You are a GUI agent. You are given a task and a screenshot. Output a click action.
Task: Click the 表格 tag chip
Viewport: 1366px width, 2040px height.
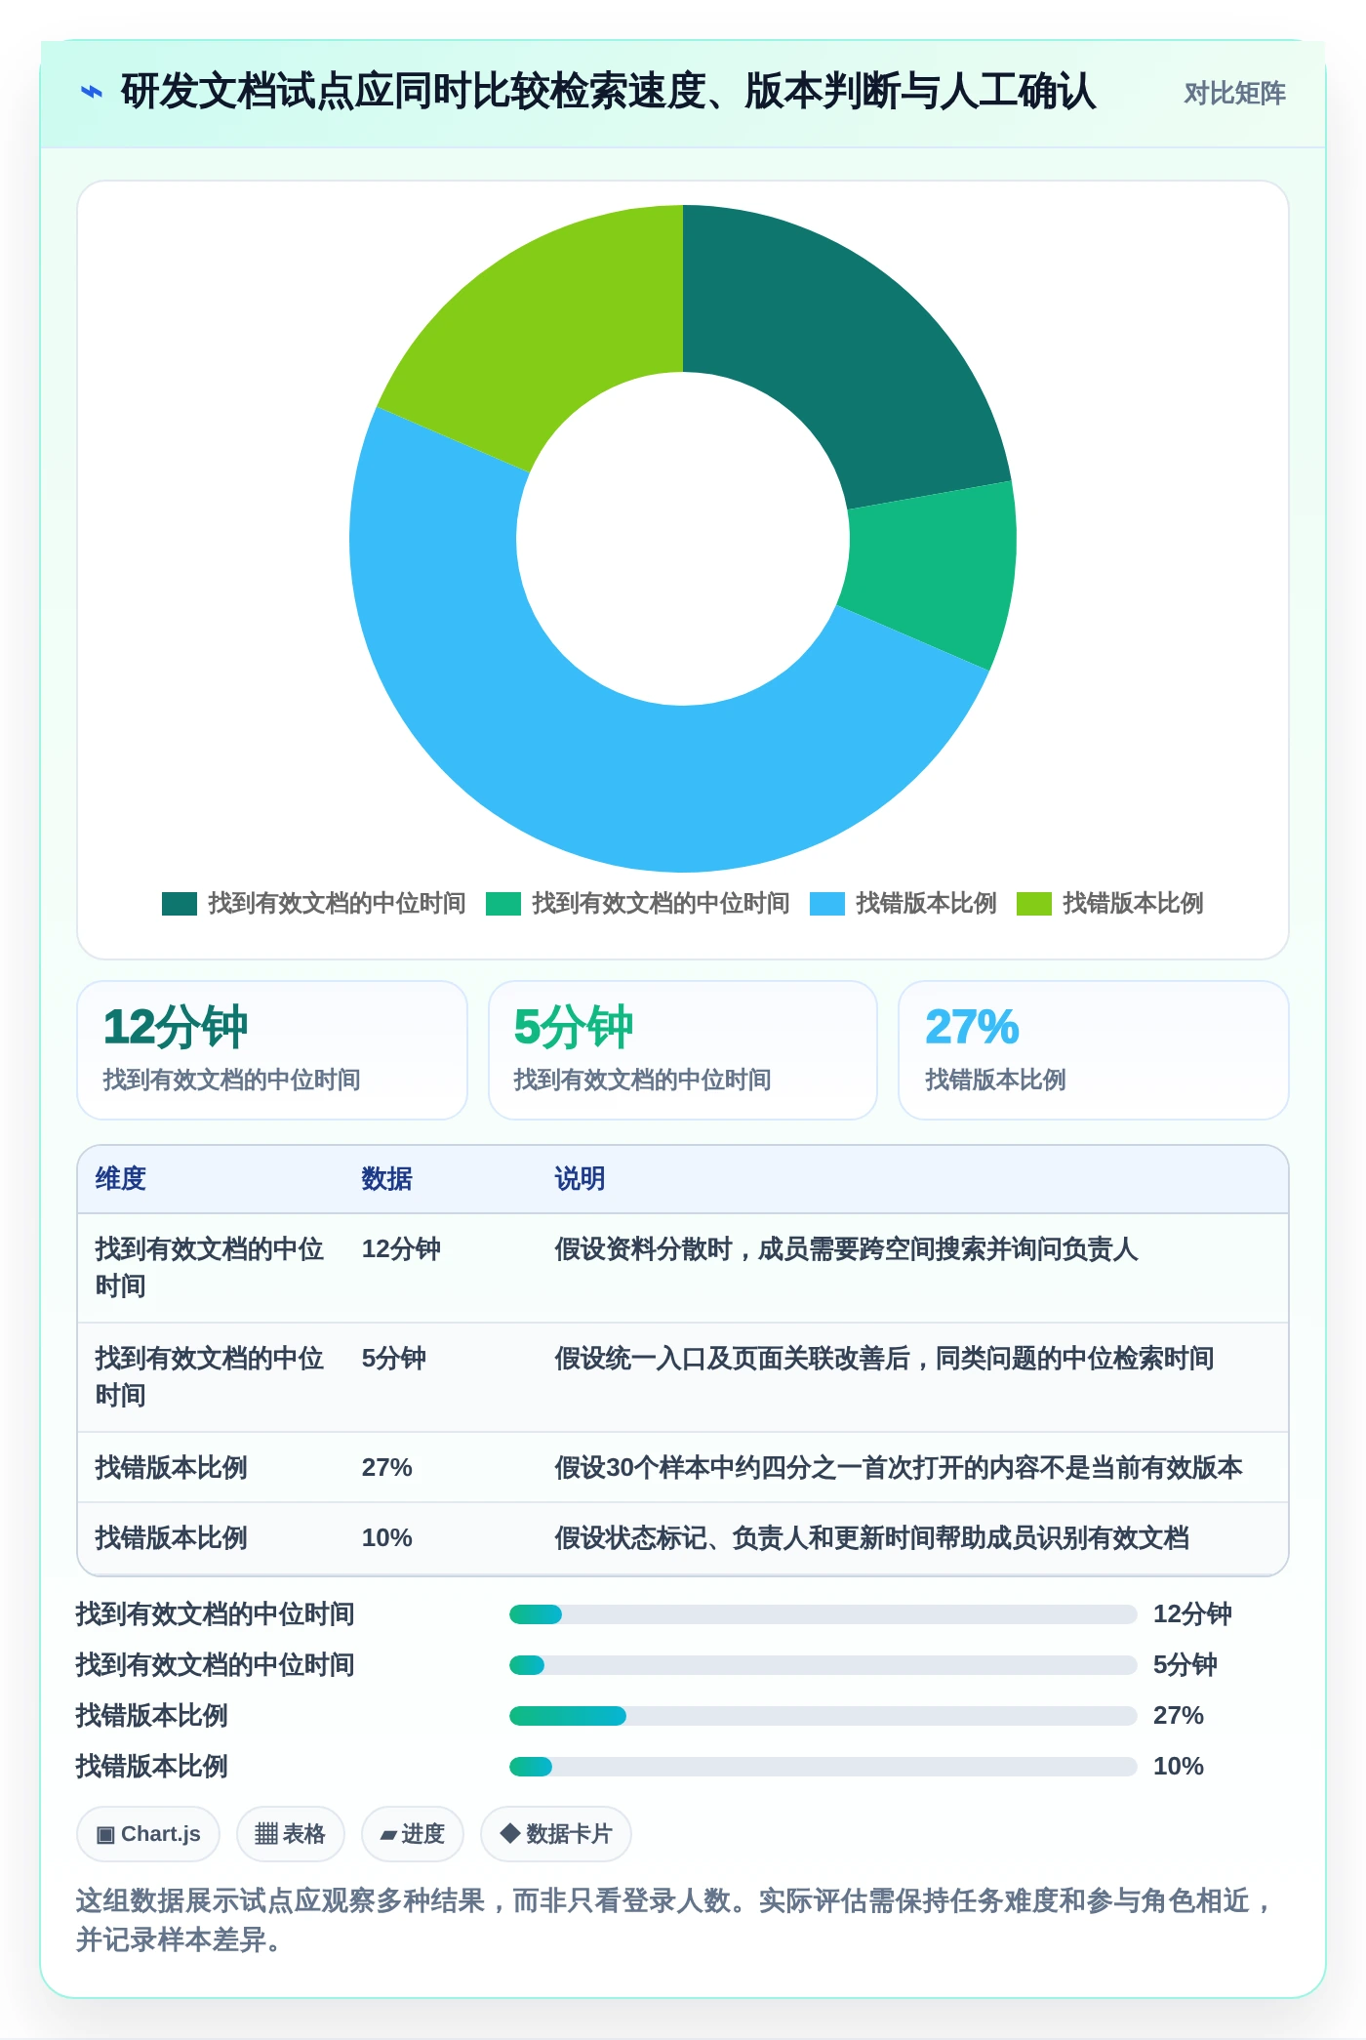[291, 1834]
